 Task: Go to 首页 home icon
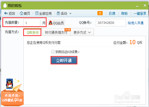22,13
